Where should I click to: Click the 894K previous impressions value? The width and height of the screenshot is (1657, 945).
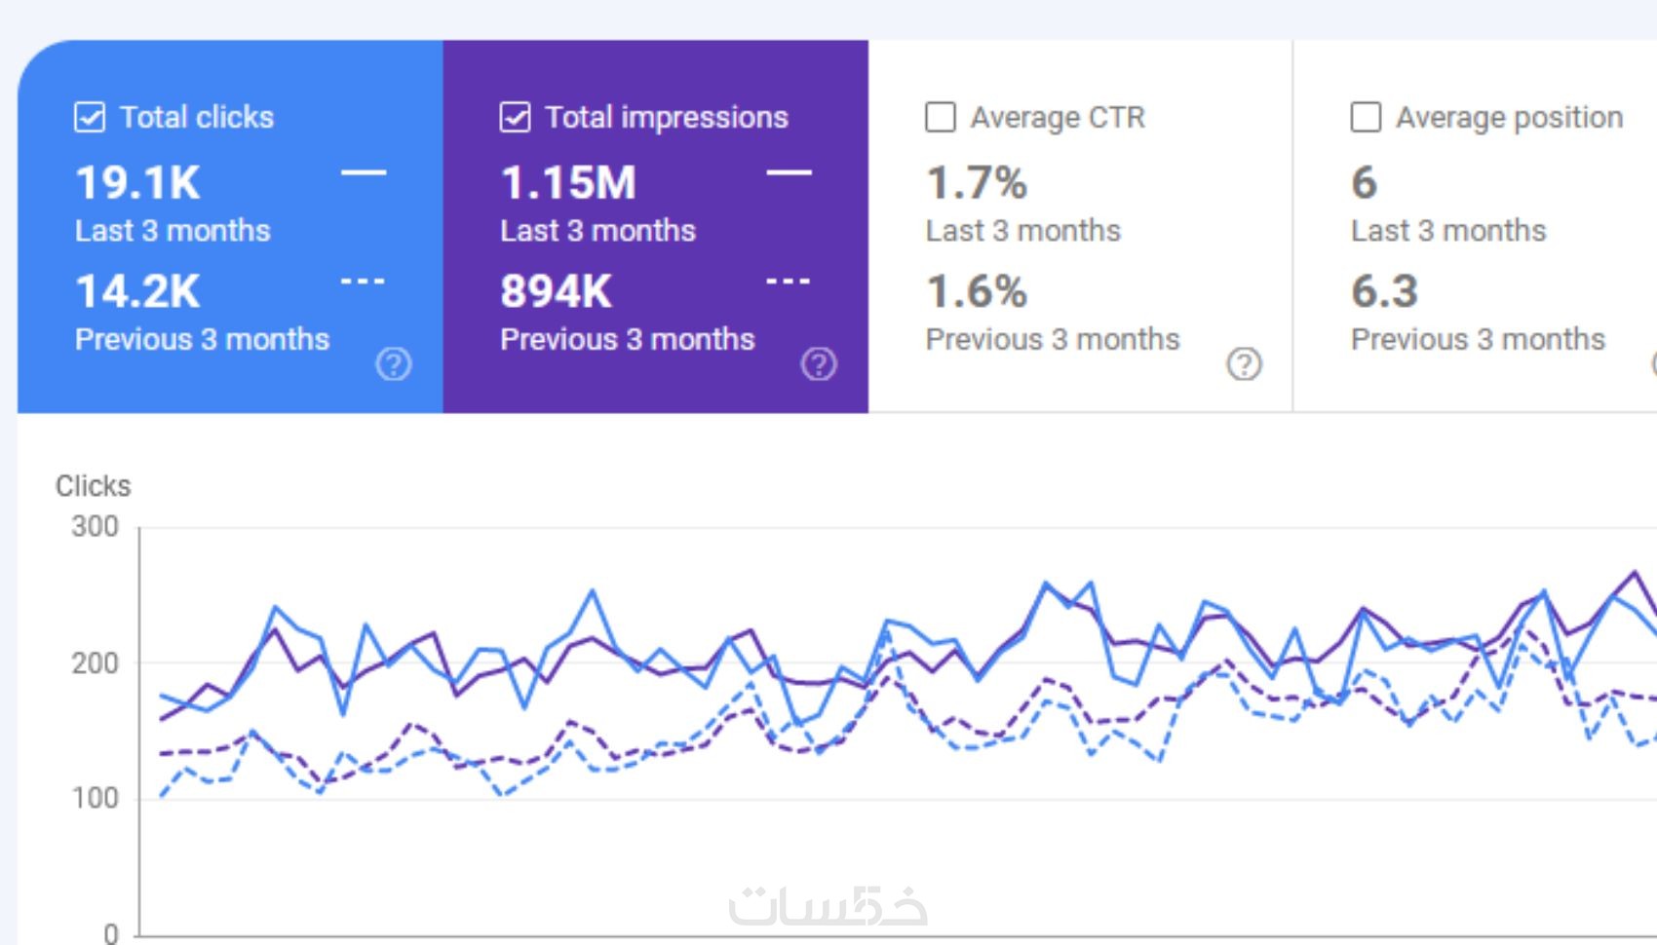point(557,291)
